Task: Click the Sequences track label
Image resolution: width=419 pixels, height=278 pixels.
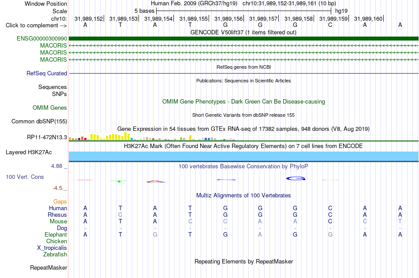Action: click(x=52, y=87)
